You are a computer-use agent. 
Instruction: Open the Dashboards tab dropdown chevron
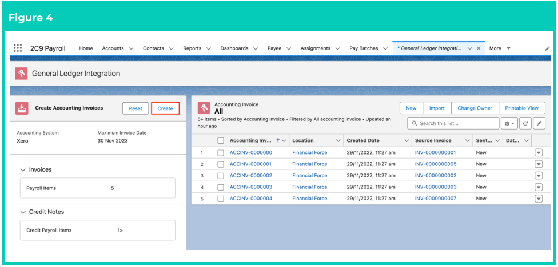click(256, 48)
